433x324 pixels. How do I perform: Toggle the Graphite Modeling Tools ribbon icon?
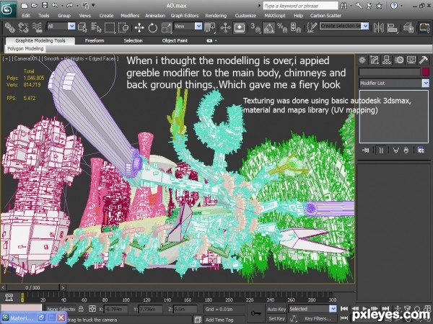[x=424, y=27]
